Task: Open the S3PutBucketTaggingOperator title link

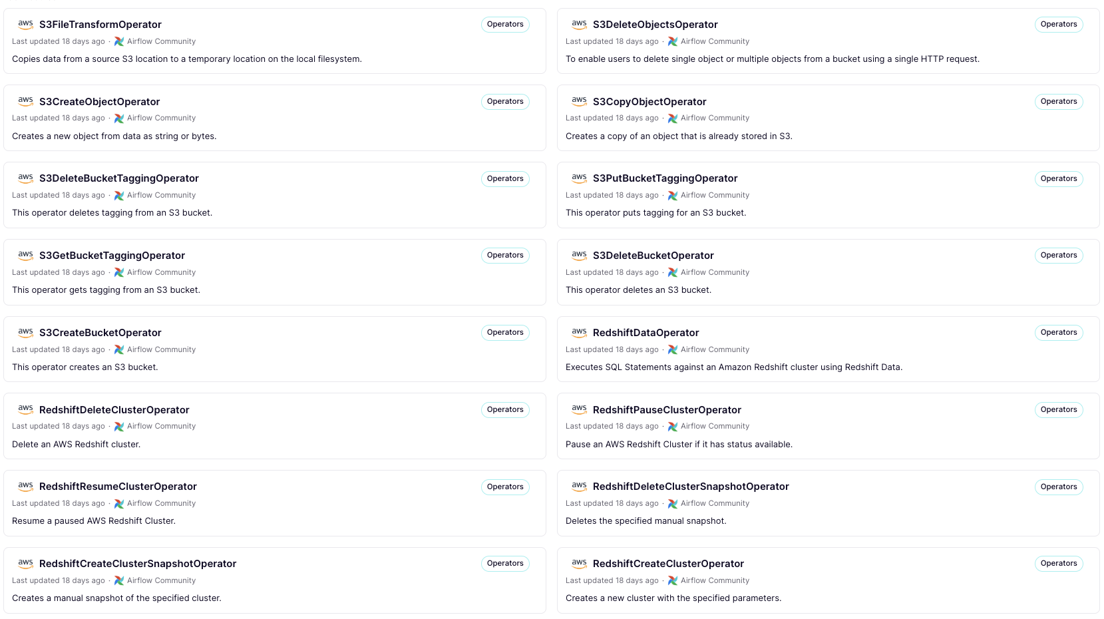Action: (x=665, y=178)
